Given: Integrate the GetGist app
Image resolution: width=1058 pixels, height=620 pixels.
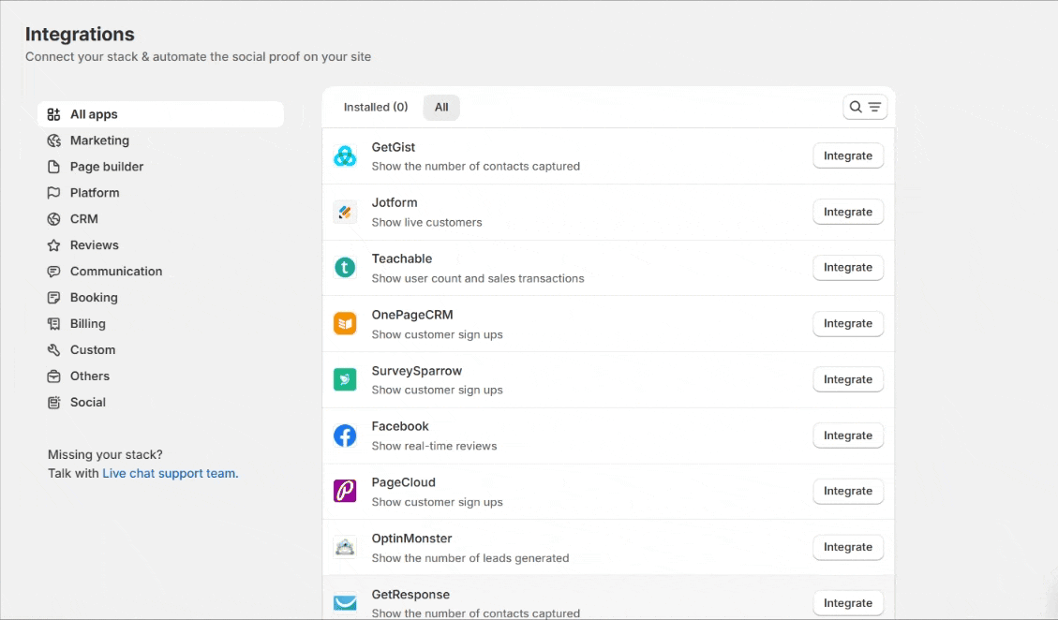Looking at the screenshot, I should [848, 155].
